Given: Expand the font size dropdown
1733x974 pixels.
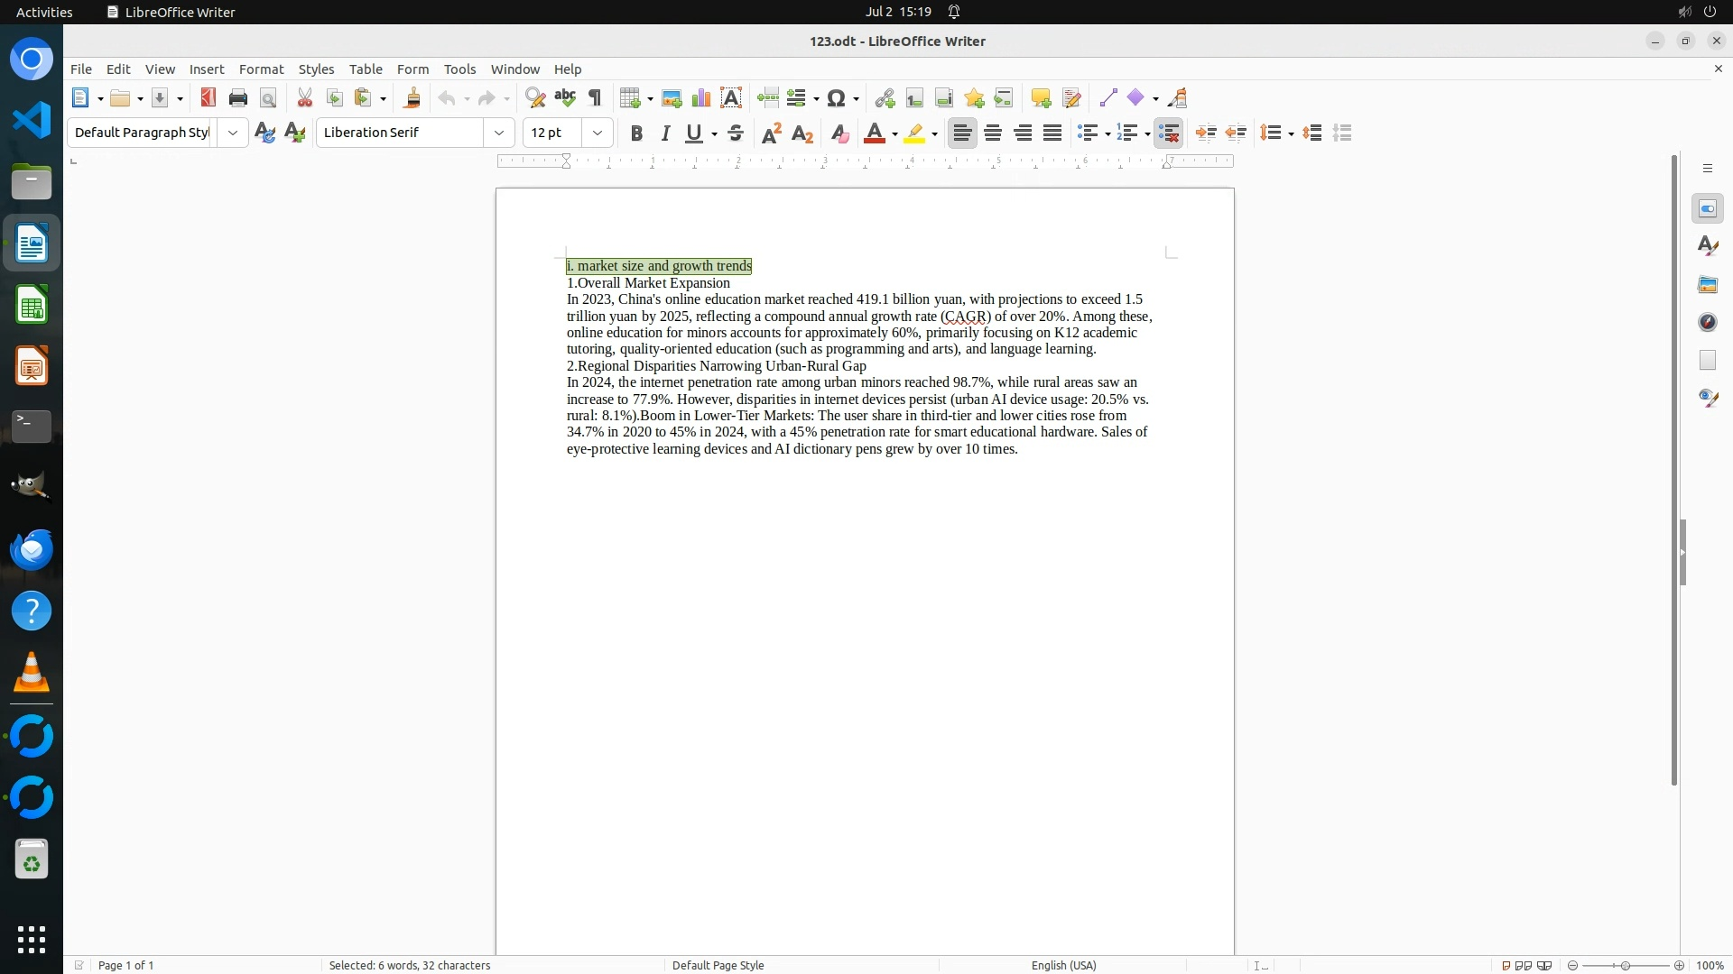Looking at the screenshot, I should pyautogui.click(x=598, y=133).
